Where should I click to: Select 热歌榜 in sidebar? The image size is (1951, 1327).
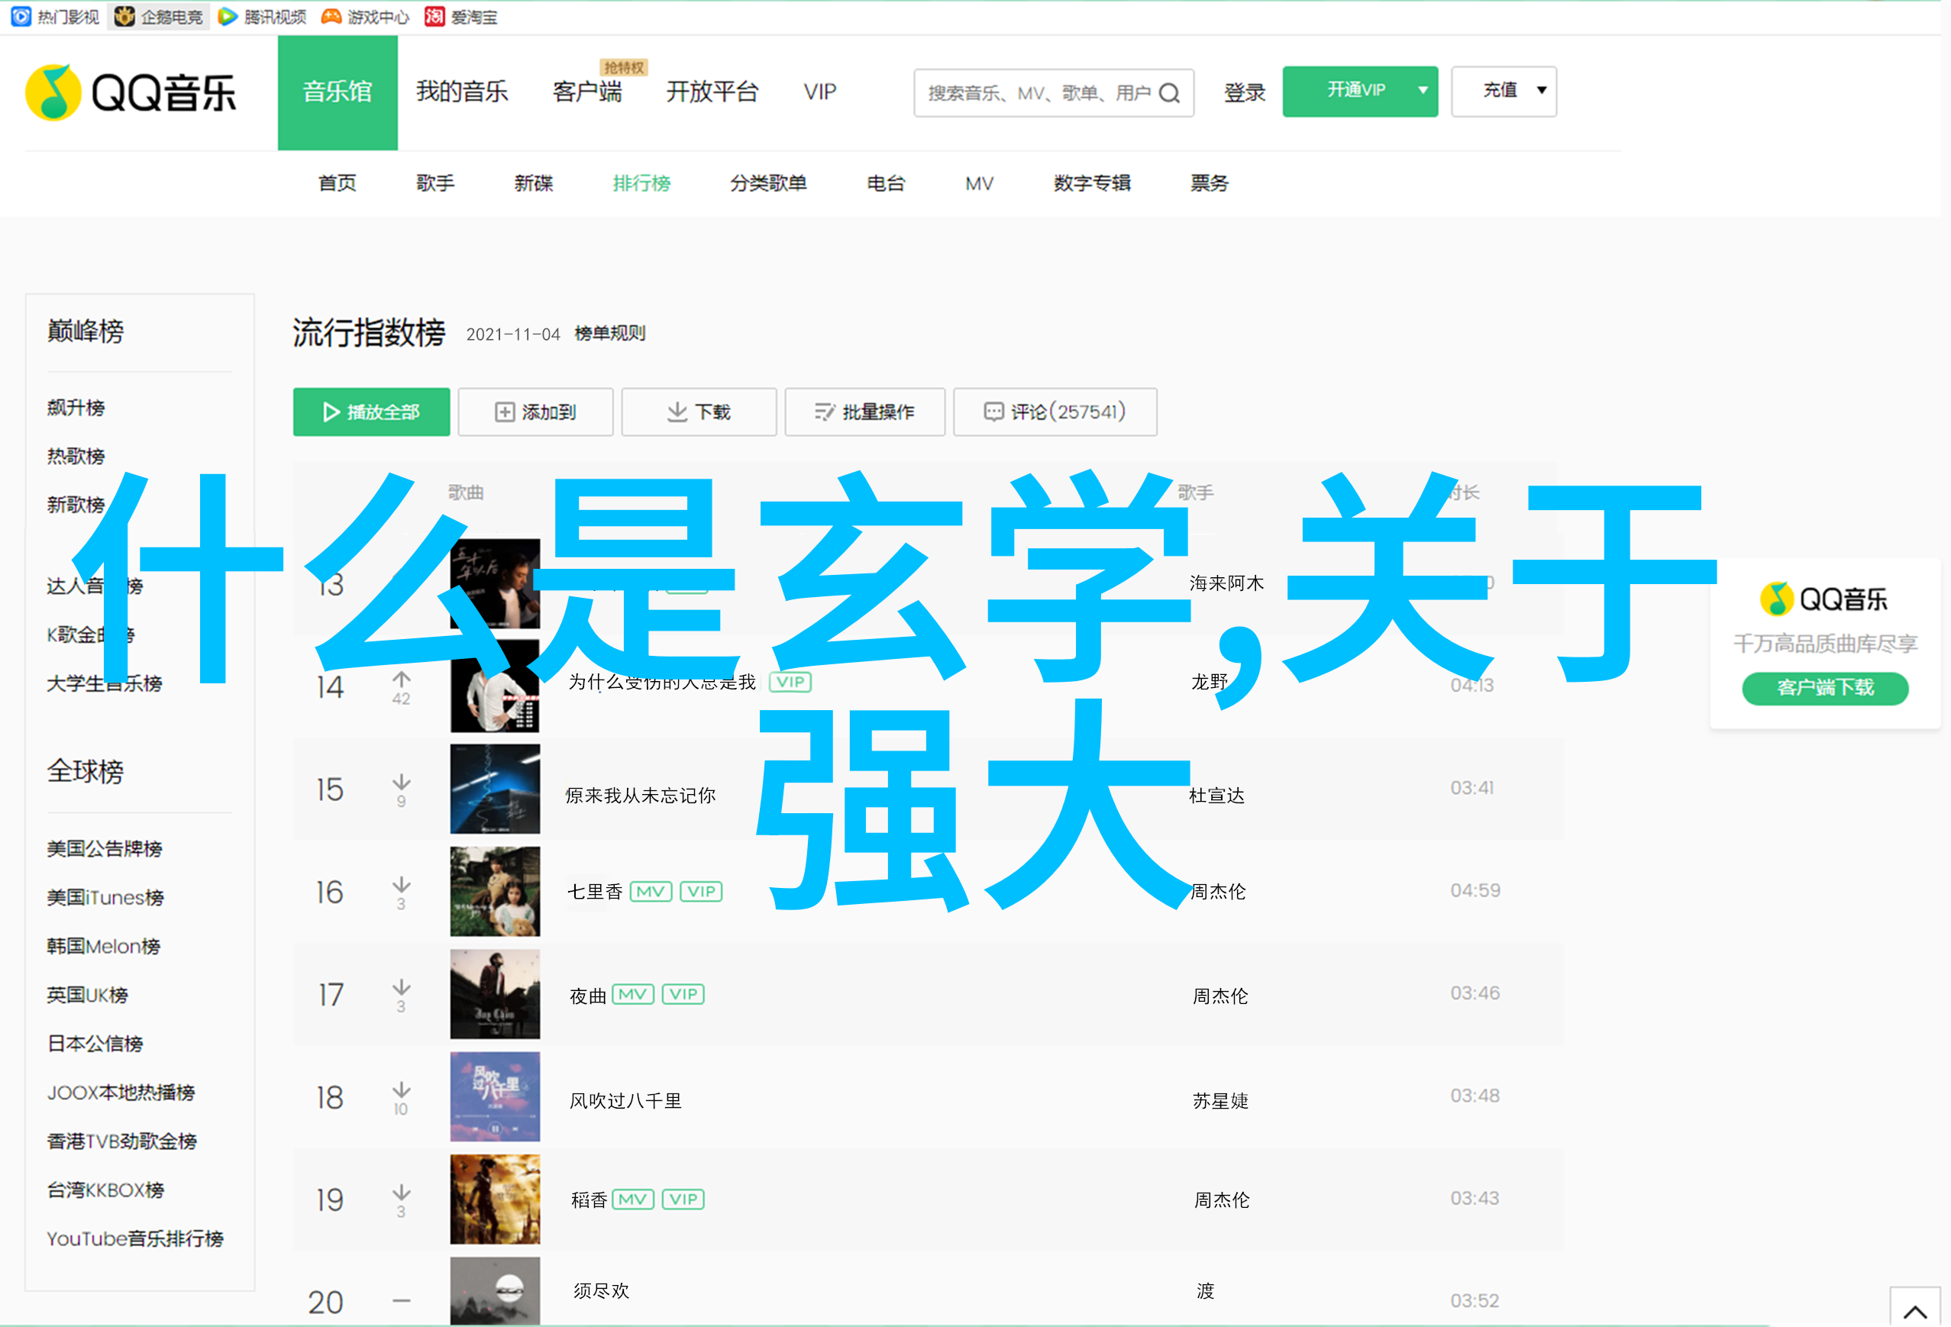[x=76, y=457]
